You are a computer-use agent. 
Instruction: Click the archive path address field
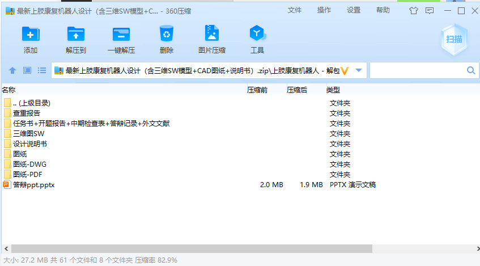[x=209, y=70]
